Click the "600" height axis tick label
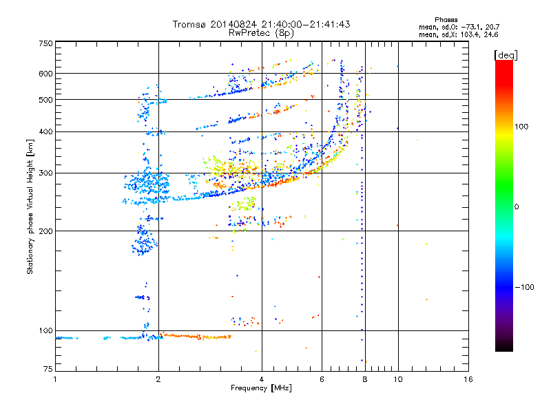The width and height of the screenshot is (551, 413). (x=45, y=74)
